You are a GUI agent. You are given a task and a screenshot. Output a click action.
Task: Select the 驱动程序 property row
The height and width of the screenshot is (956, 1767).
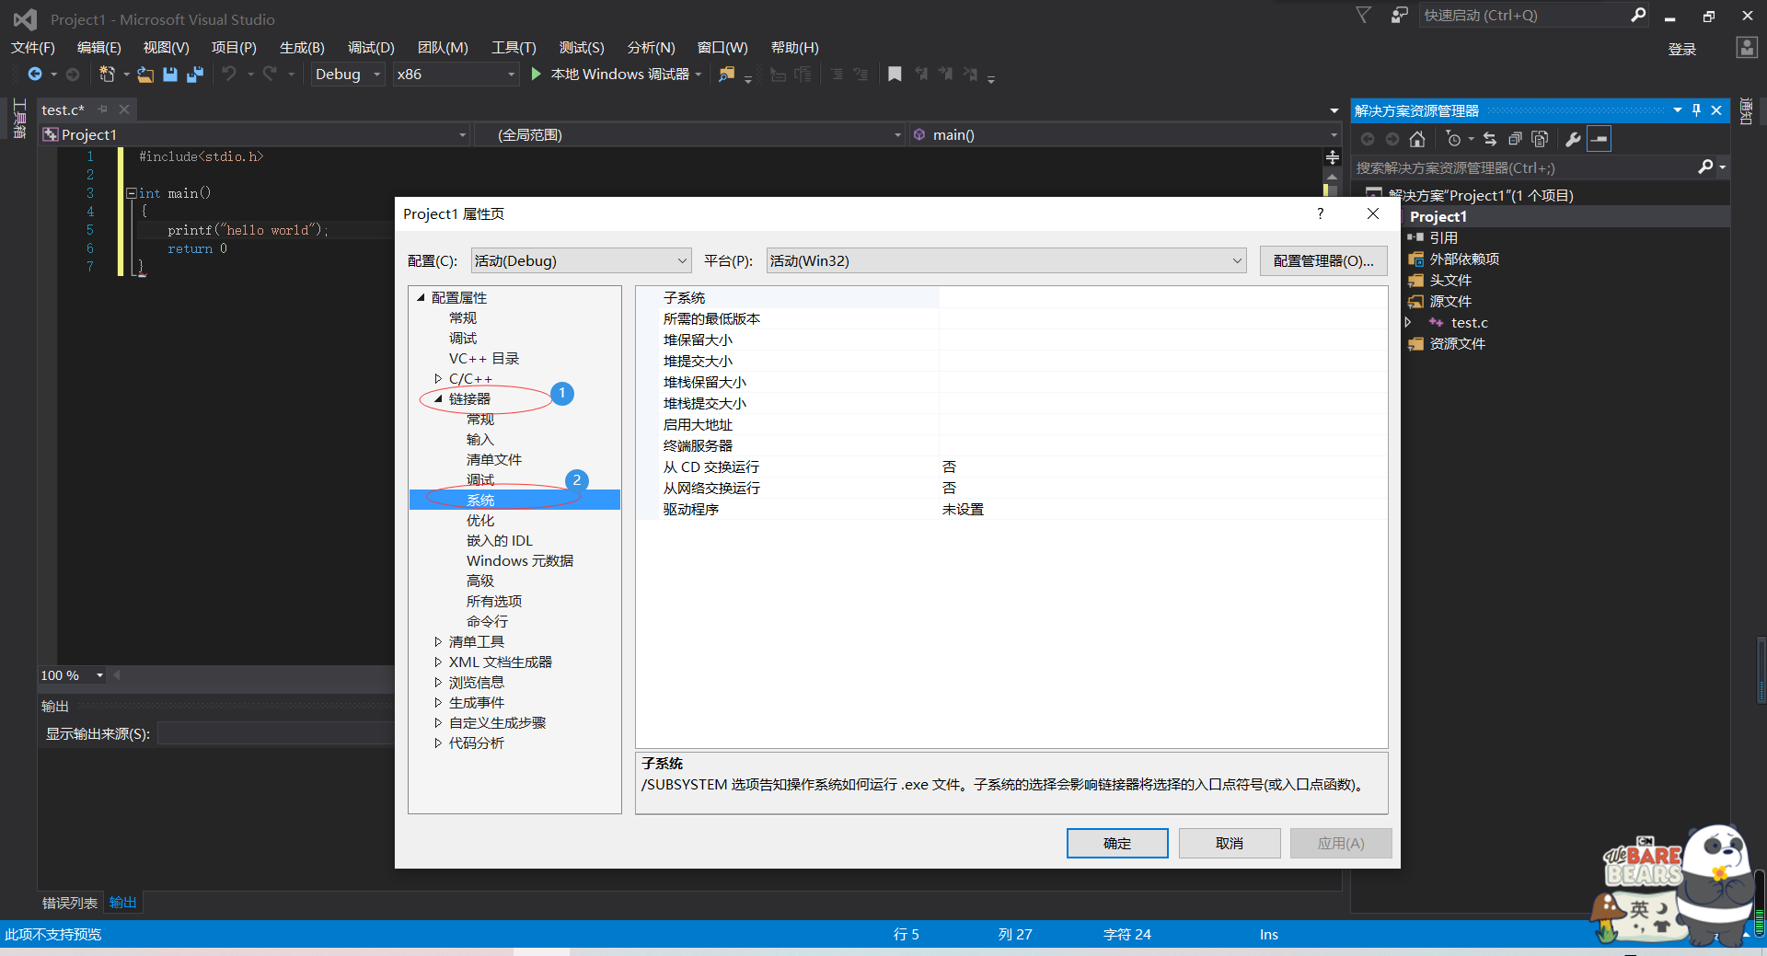[x=1011, y=509]
